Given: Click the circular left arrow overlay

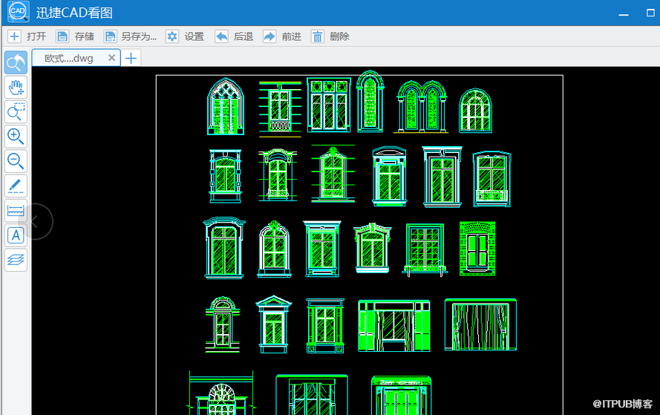Looking at the screenshot, I should click(x=35, y=221).
